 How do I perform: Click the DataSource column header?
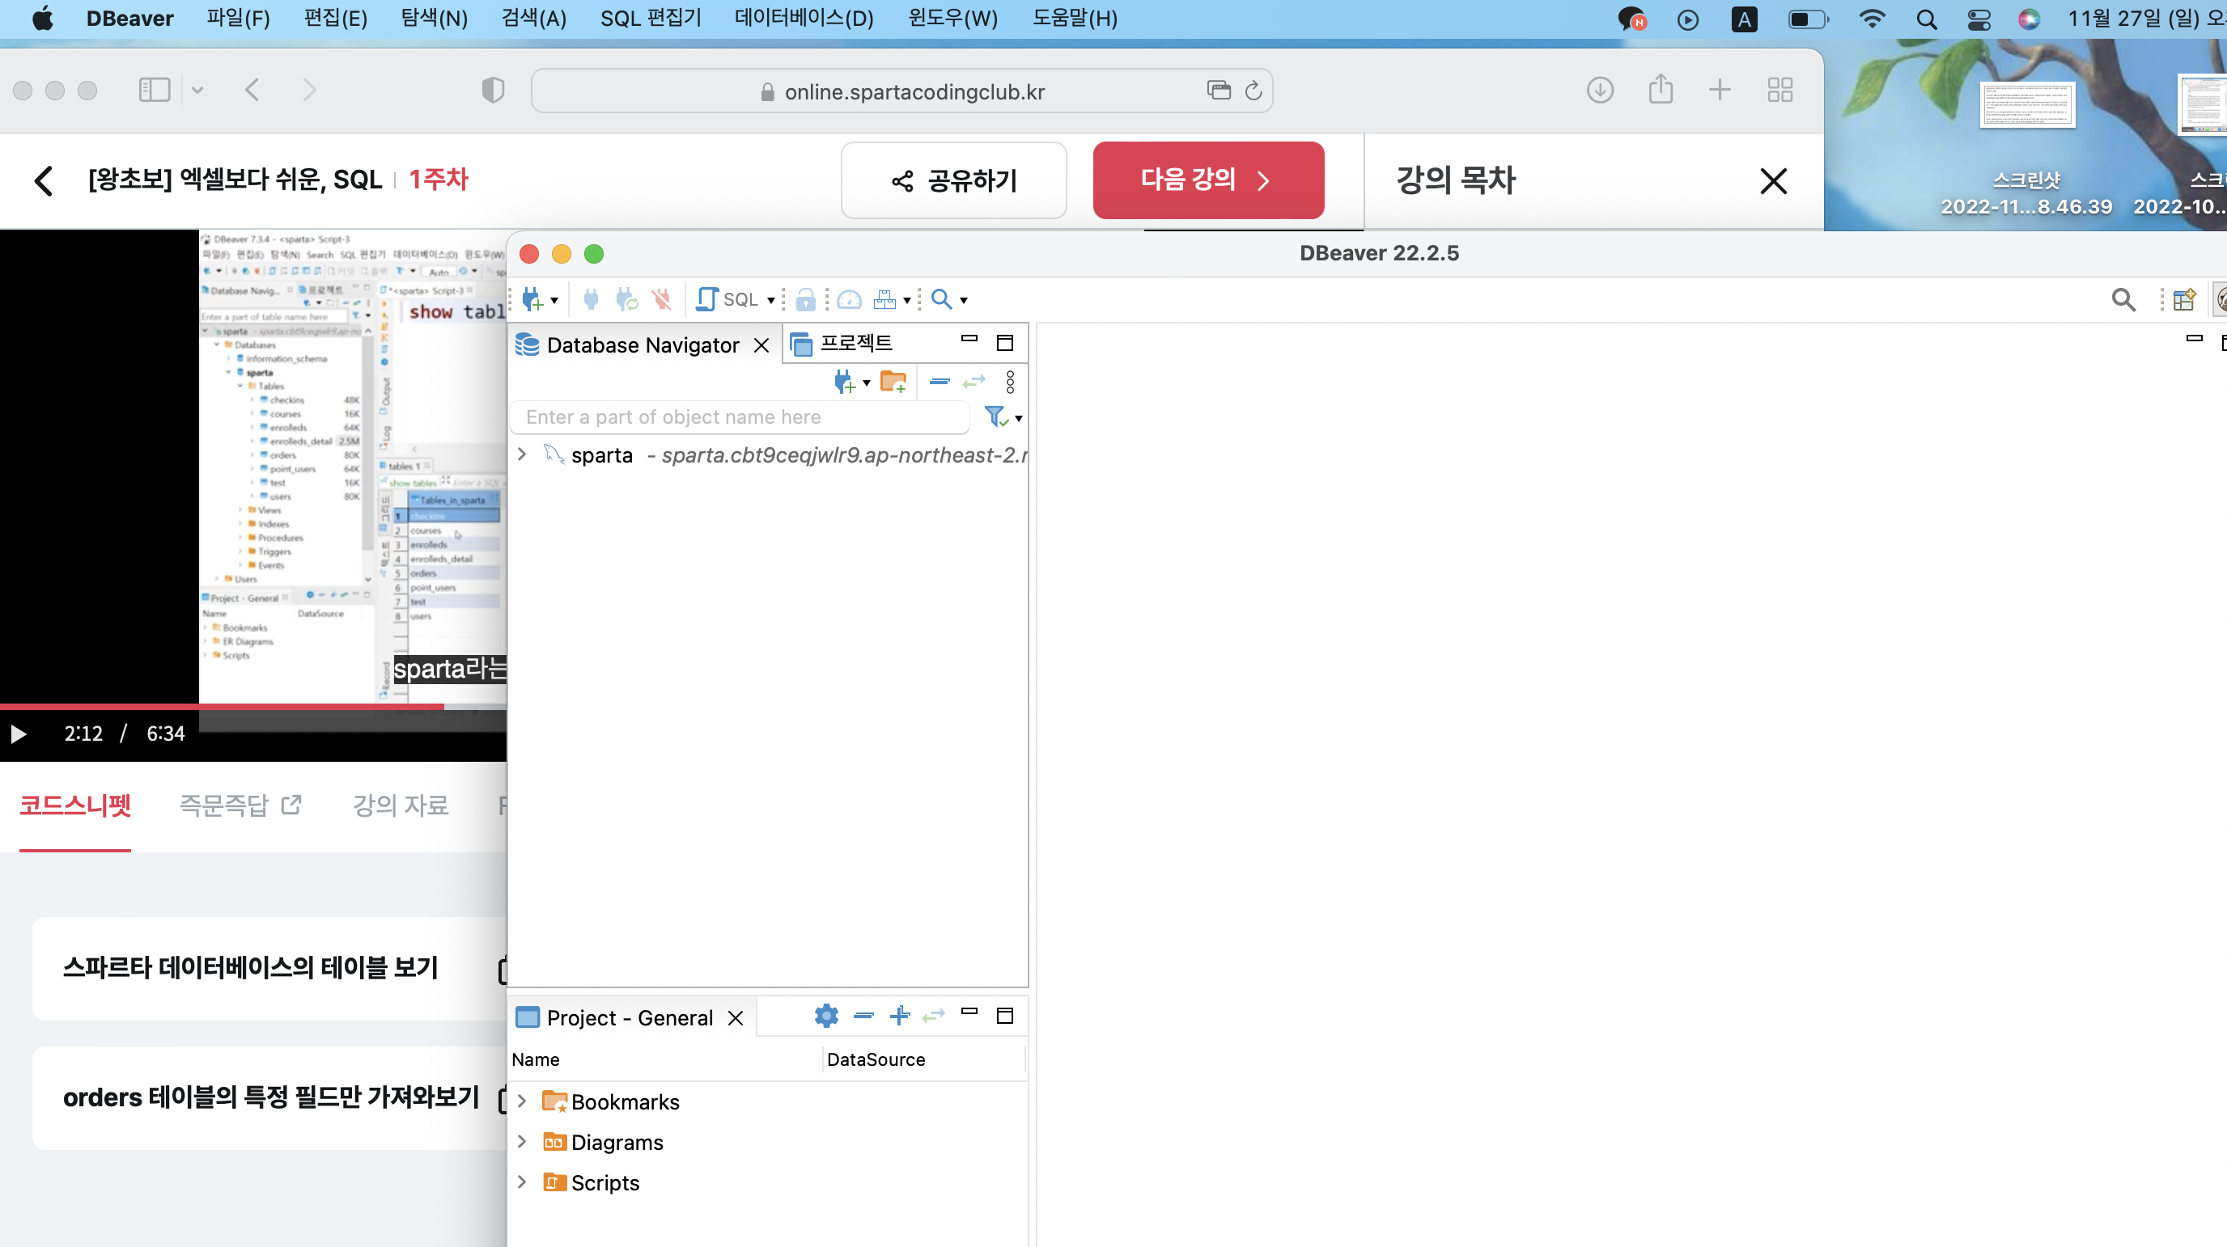(876, 1059)
